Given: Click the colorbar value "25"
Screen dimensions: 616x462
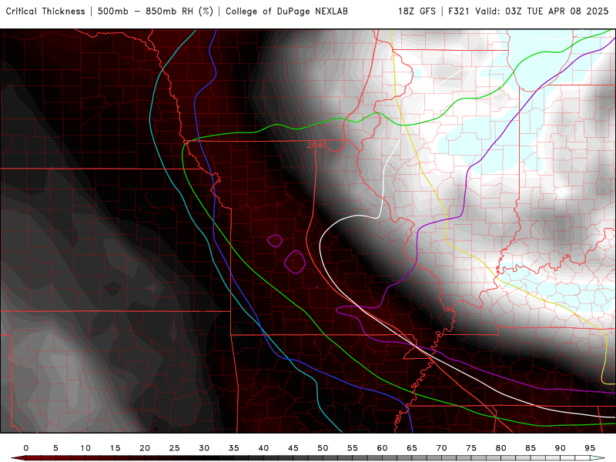Looking at the screenshot, I should click(175, 448).
